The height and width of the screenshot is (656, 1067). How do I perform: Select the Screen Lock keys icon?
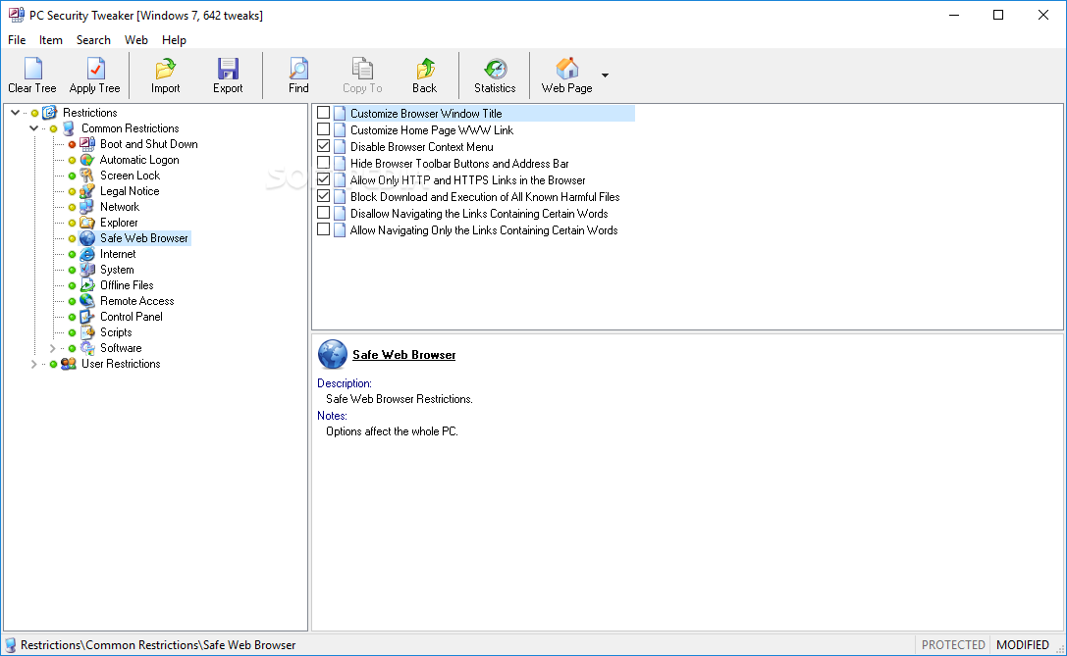pos(87,176)
